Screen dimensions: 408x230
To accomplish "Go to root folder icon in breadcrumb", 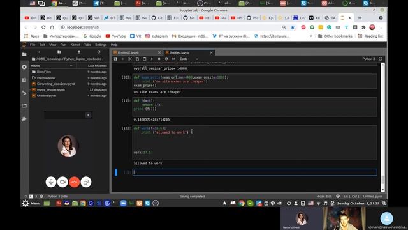I will (33, 59).
